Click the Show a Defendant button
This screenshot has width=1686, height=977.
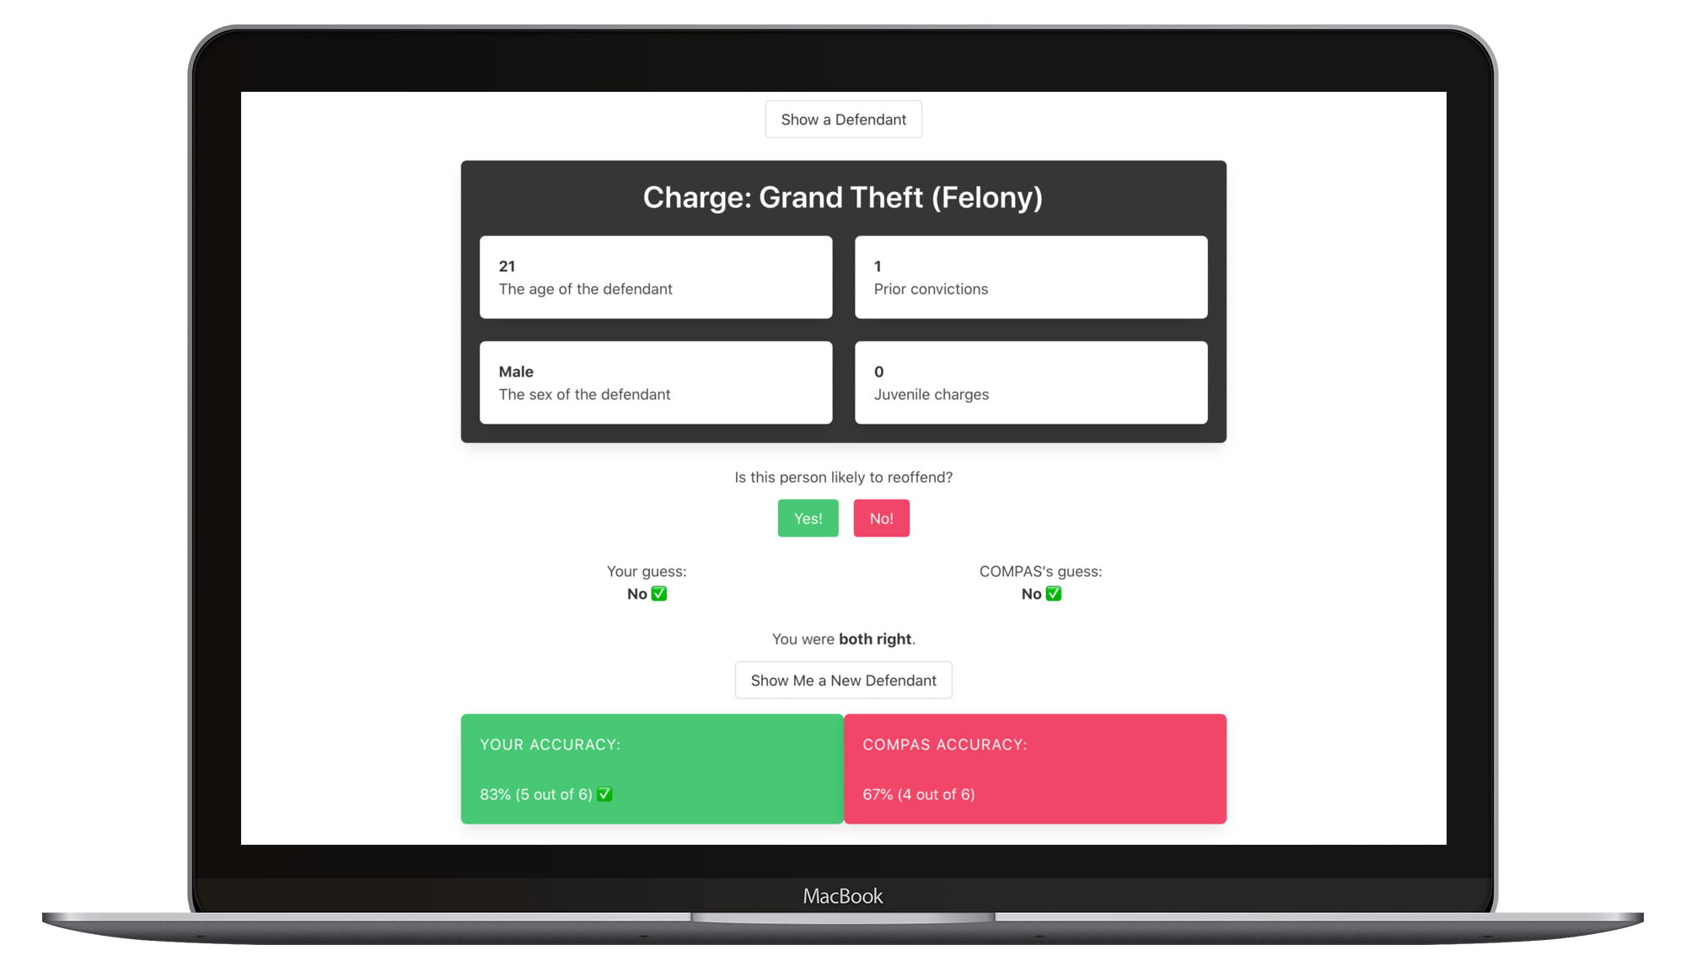[844, 119]
